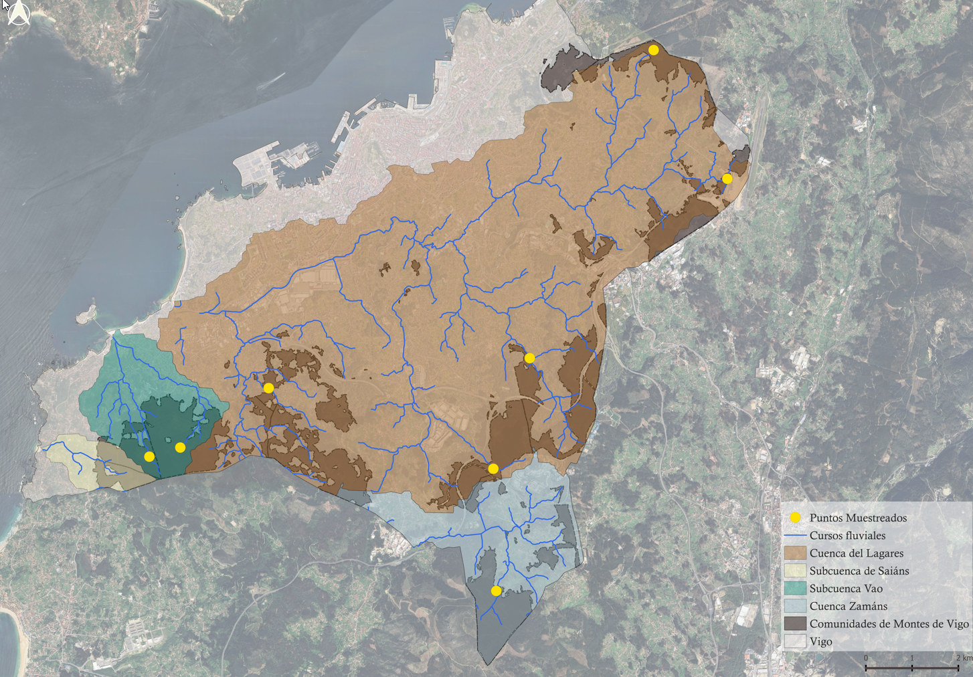This screenshot has width=973, height=677.
Task: Click the scale bar line
Action: 911,667
